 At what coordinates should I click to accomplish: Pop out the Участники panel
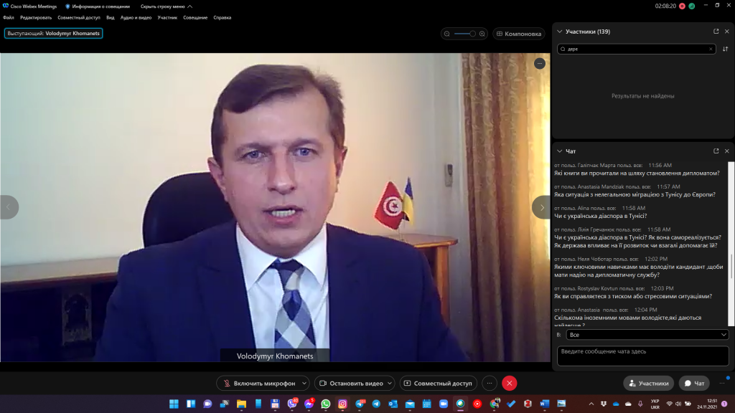pos(716,32)
